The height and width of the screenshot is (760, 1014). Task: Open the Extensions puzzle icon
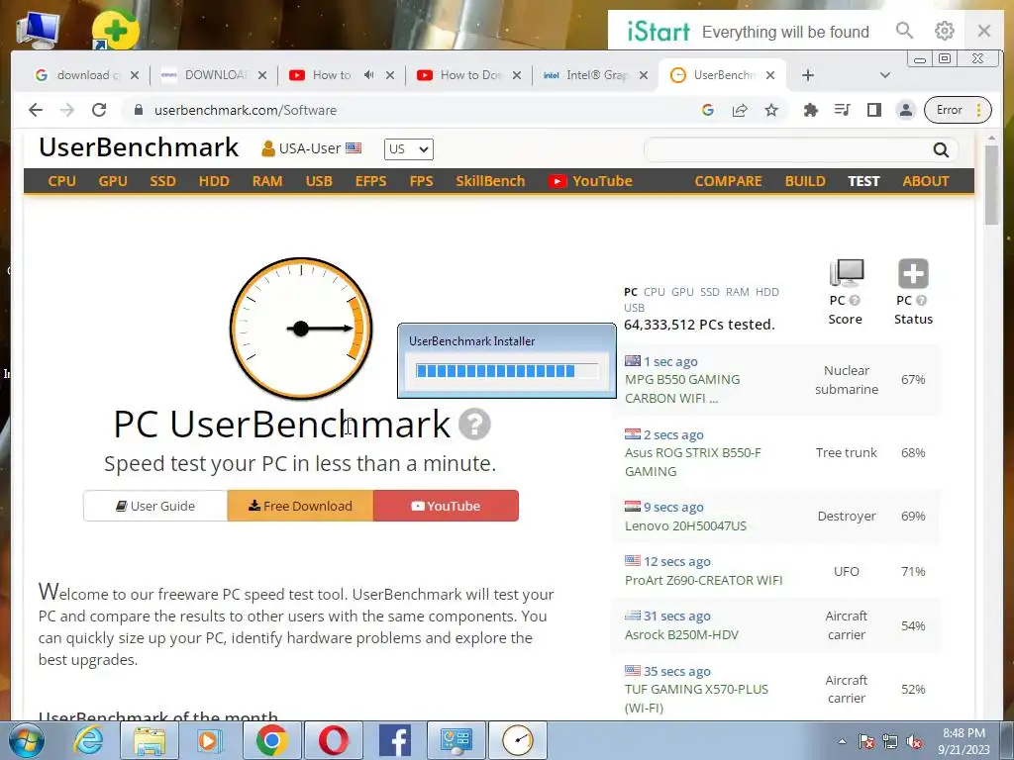pyautogui.click(x=810, y=110)
